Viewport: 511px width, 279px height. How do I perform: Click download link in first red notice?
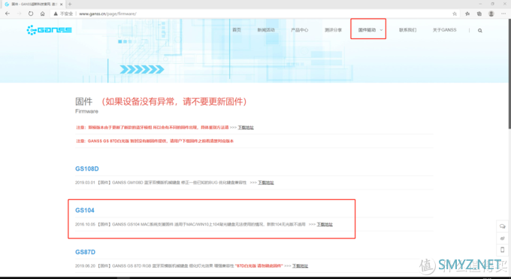[246, 128]
